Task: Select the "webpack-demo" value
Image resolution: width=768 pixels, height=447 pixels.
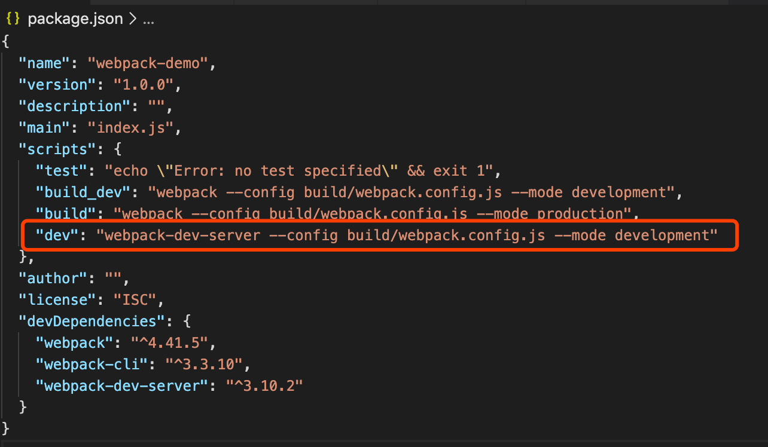Action: pyautogui.click(x=147, y=63)
